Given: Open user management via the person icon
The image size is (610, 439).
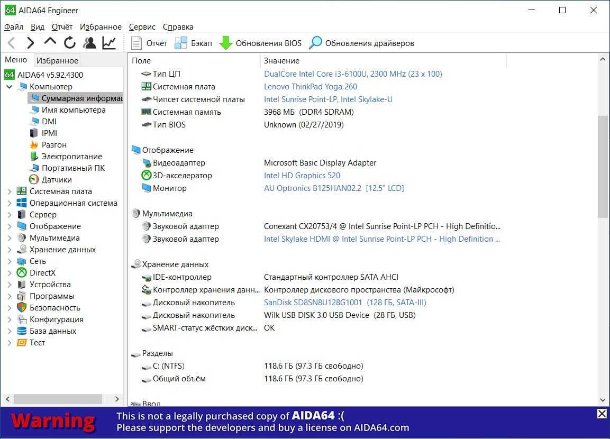Looking at the screenshot, I should 89,43.
